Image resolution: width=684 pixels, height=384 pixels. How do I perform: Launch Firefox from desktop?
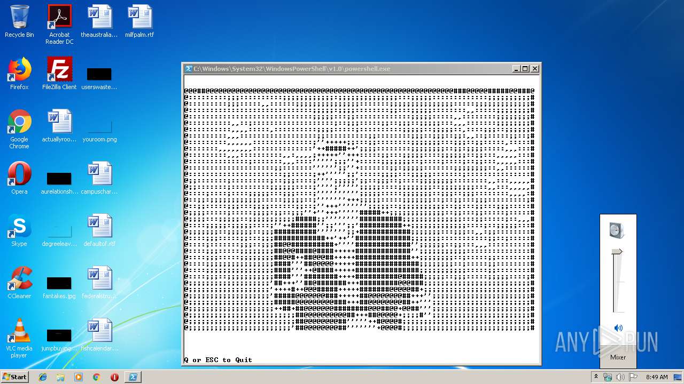click(x=19, y=74)
